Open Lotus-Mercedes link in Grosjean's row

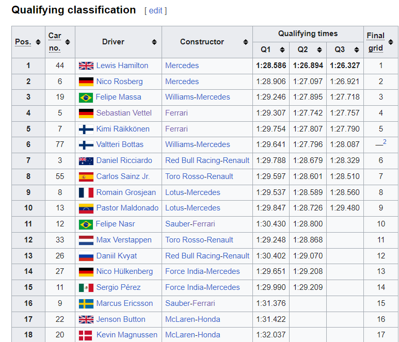pyautogui.click(x=193, y=192)
